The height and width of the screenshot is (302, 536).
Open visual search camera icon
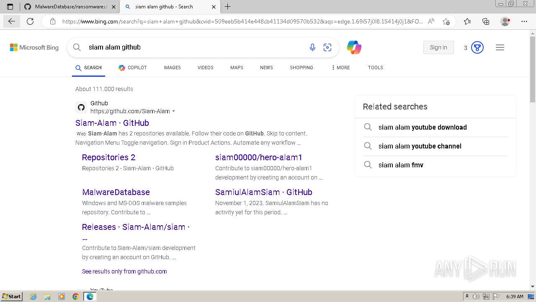(x=327, y=47)
